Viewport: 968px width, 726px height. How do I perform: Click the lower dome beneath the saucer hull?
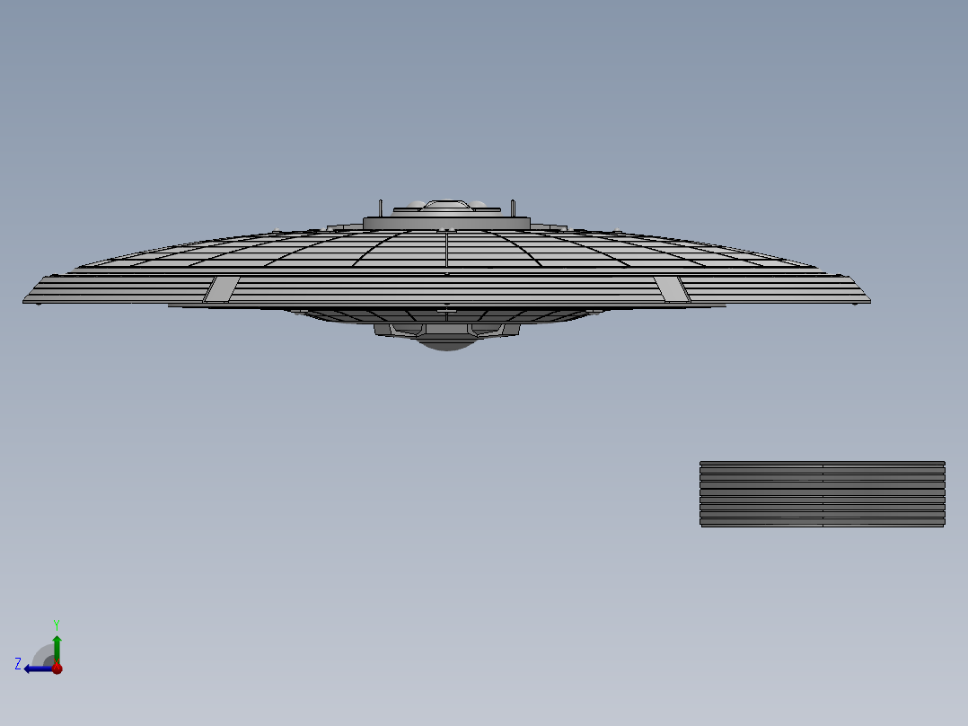click(x=446, y=346)
